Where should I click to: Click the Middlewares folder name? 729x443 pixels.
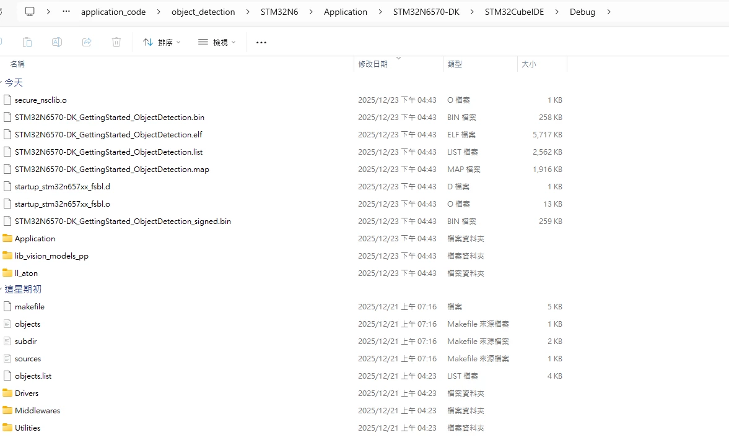[37, 410]
